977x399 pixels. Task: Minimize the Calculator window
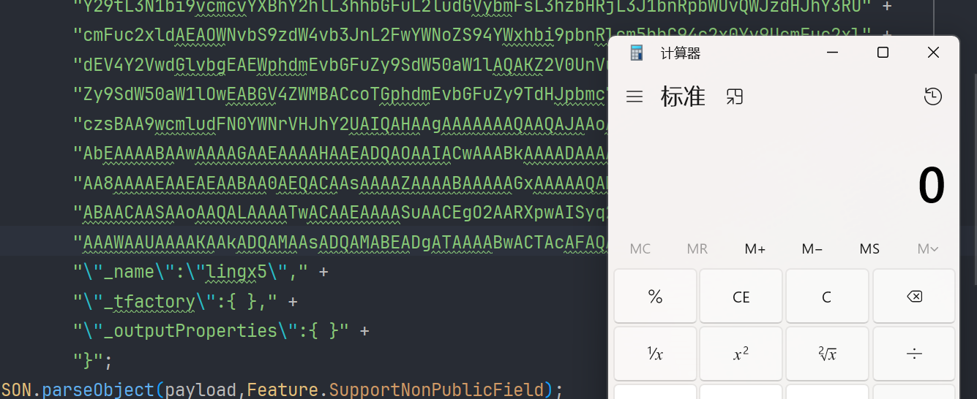pos(832,53)
